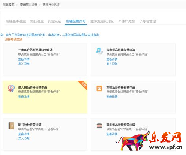The width and height of the screenshot is (186, 155).
Task: Open the 子账号管理 tab
Action: pyautogui.click(x=148, y=21)
